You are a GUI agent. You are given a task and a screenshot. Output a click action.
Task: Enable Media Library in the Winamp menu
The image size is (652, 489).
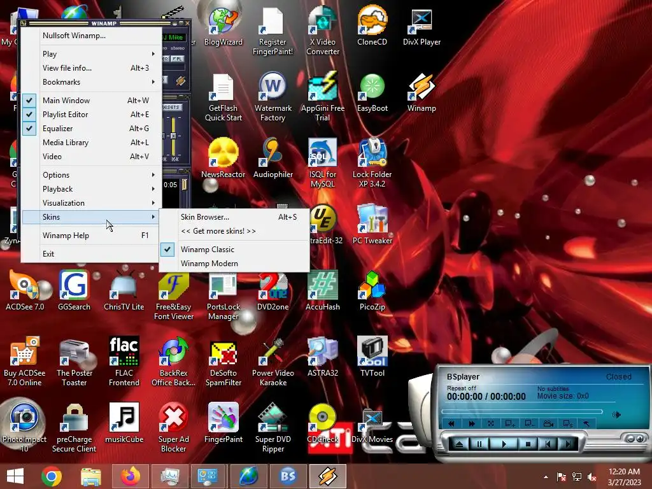(x=90, y=143)
